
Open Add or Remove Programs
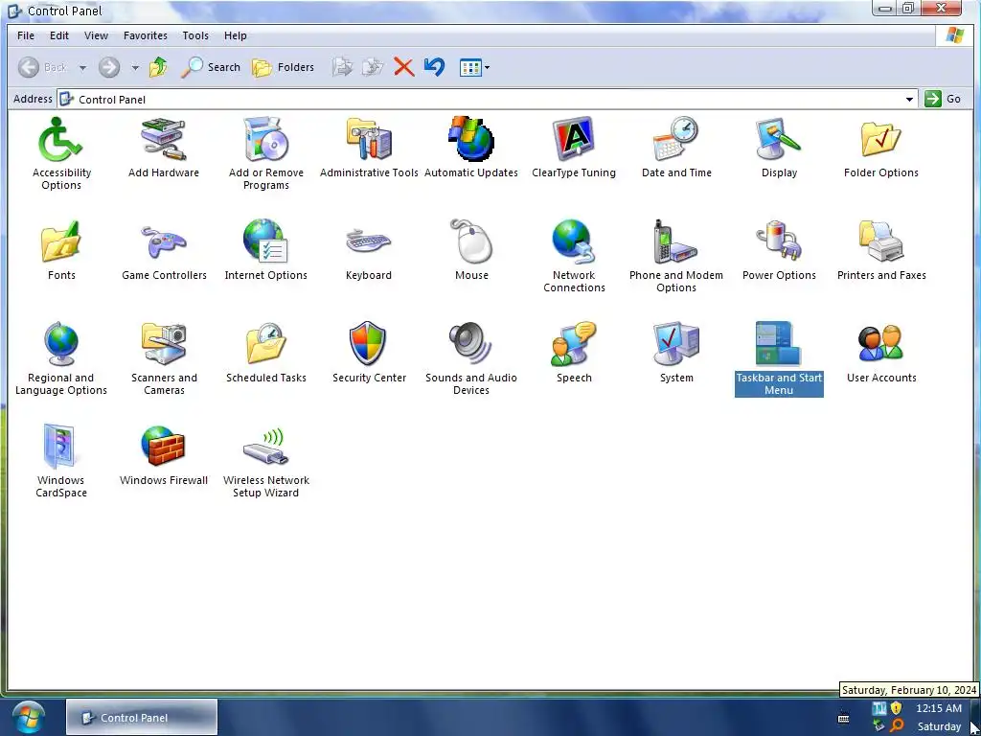click(266, 154)
